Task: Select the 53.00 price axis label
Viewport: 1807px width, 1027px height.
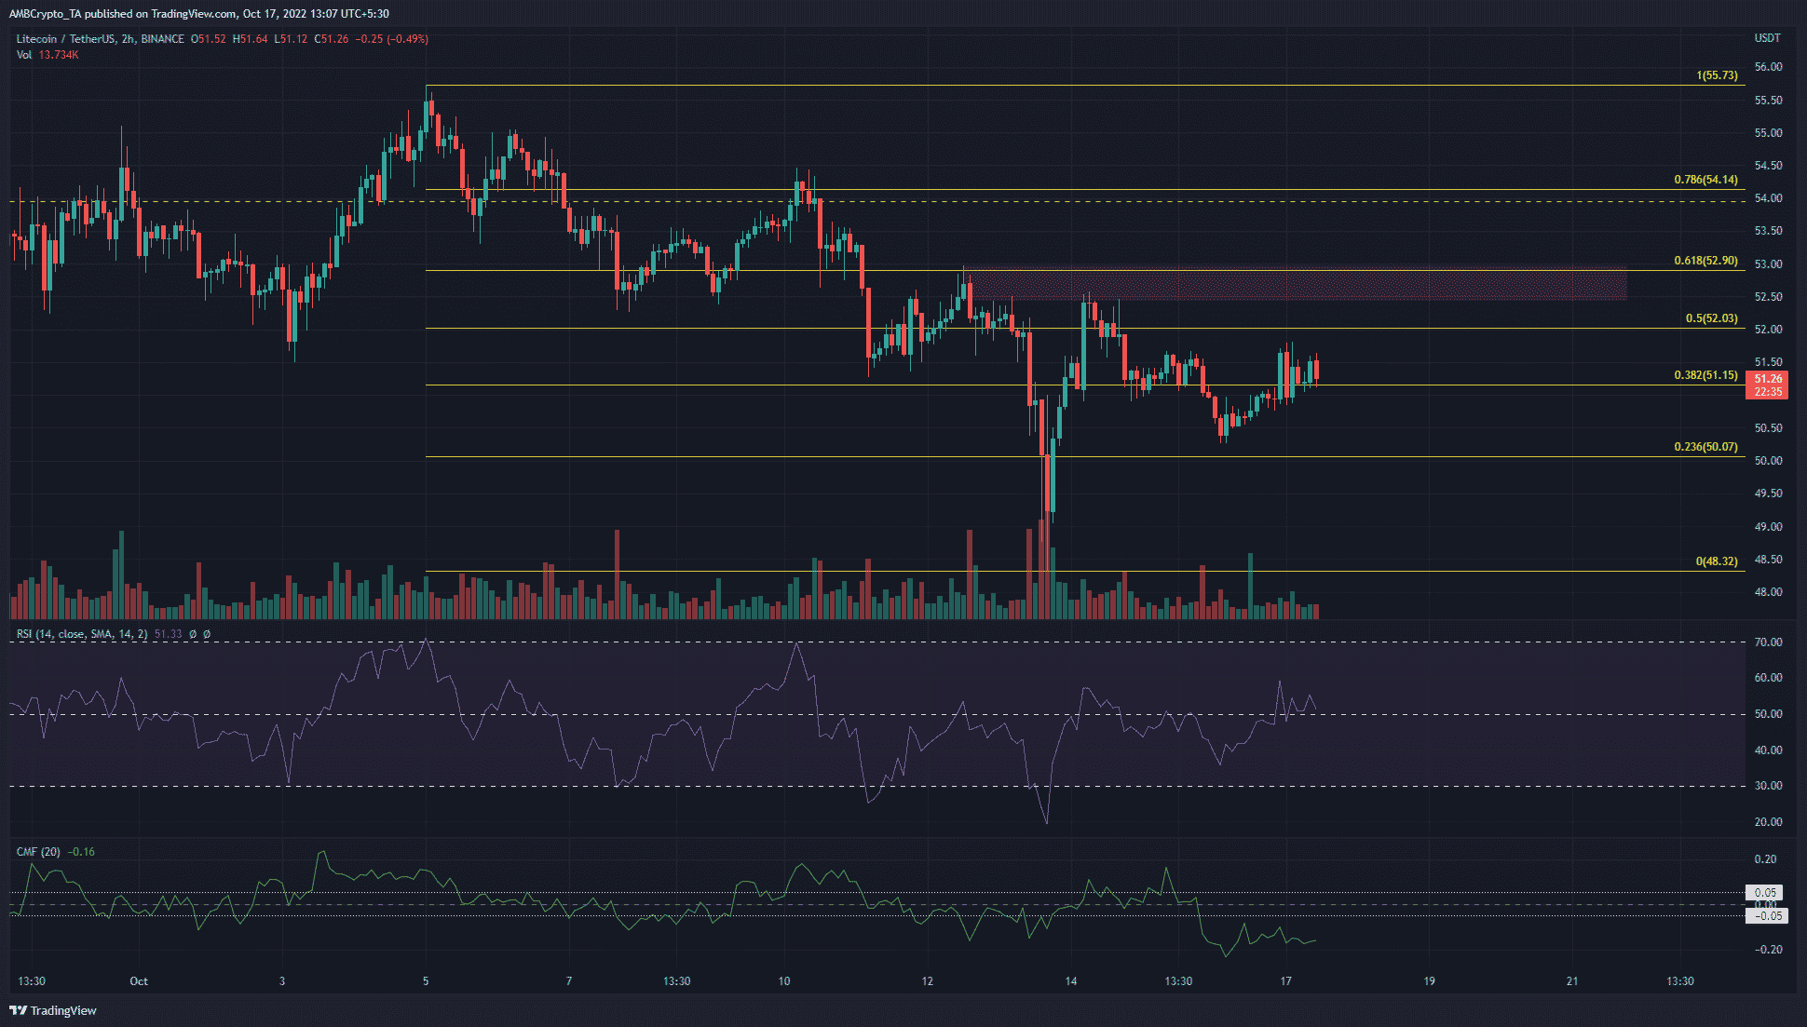Action: 1768,264
